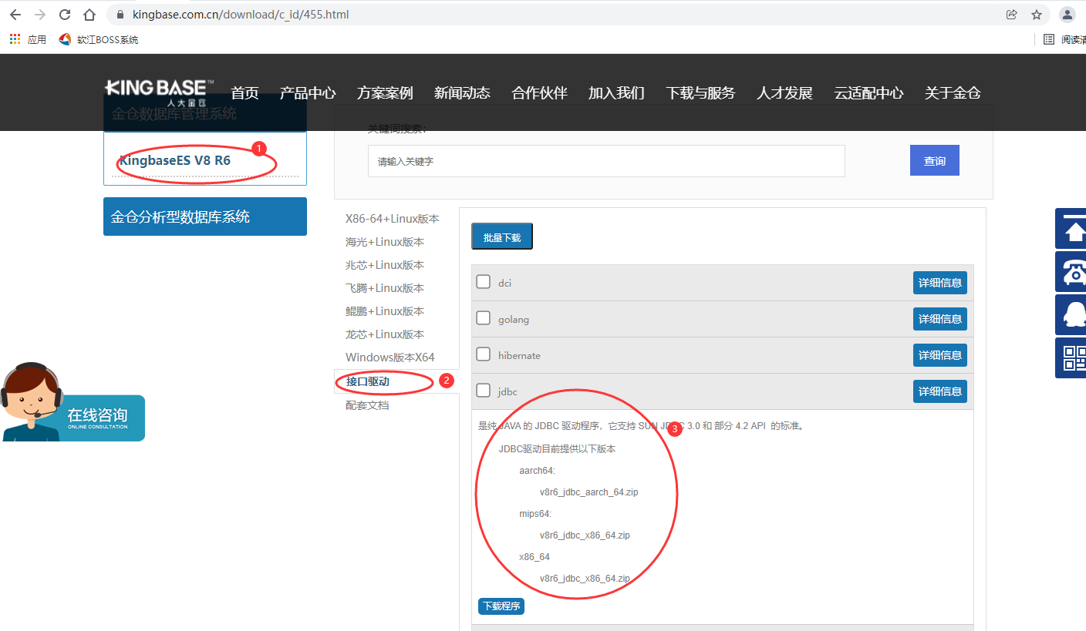Click 下载程序 to download jdbc driver
The height and width of the screenshot is (631, 1086).
point(501,606)
